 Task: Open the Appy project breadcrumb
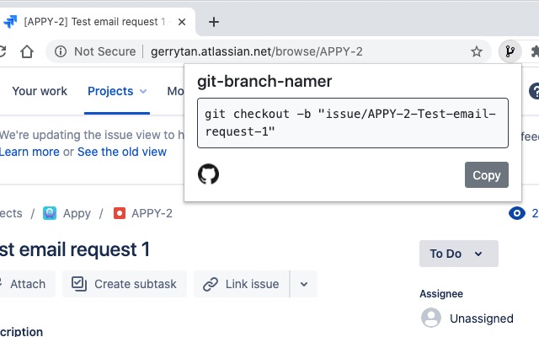[77, 213]
